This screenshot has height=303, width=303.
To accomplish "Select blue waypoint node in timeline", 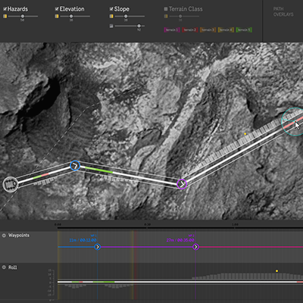I will [98, 247].
